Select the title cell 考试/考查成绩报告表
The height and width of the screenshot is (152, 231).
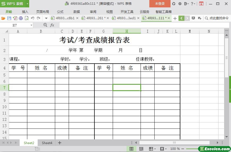[94, 40]
